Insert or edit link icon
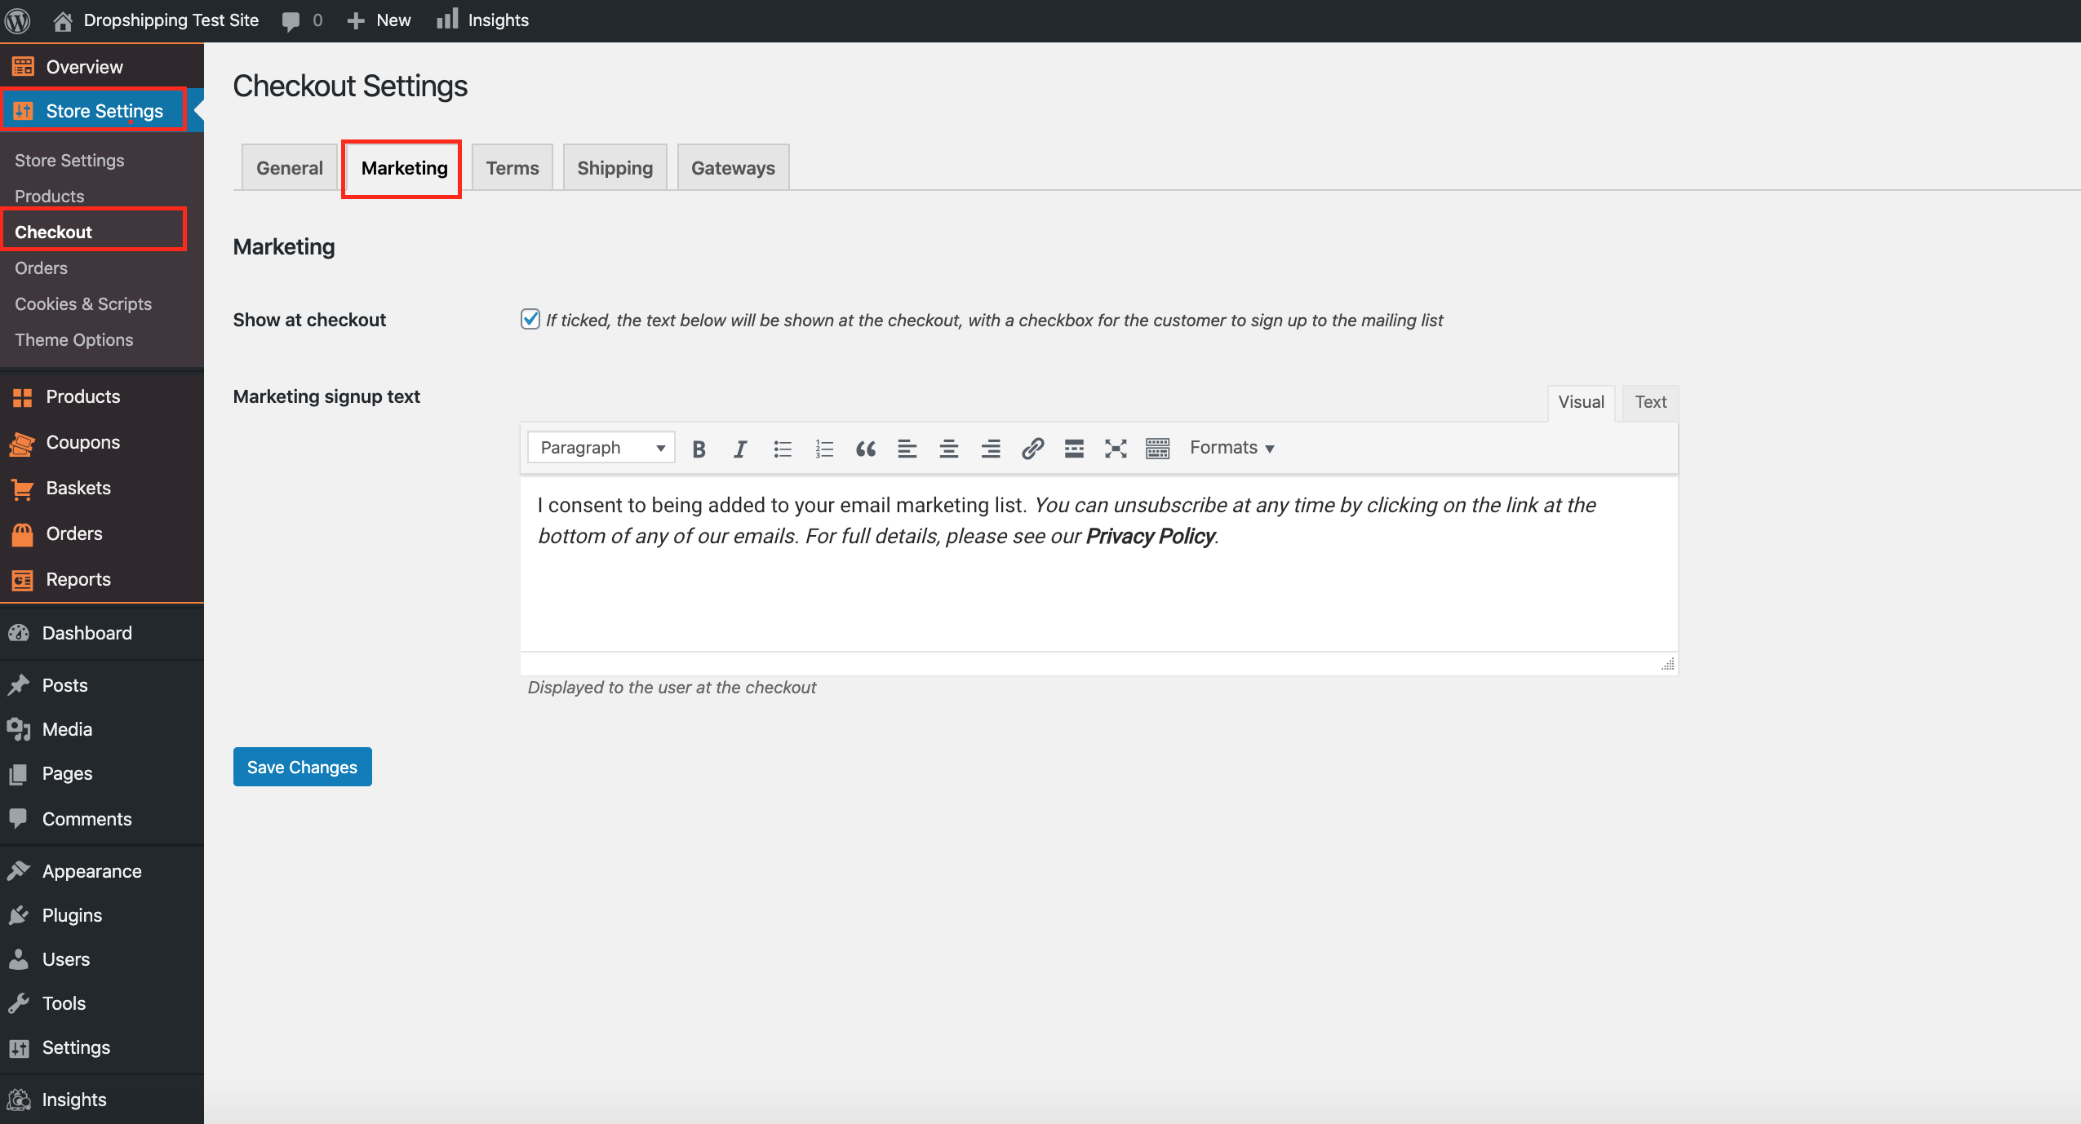Image resolution: width=2081 pixels, height=1124 pixels. point(1032,449)
